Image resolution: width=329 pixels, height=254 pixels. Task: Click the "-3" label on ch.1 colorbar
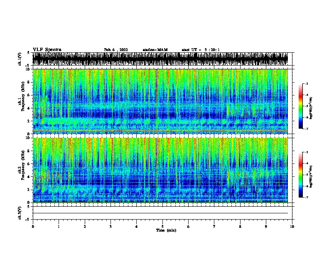click(306, 83)
